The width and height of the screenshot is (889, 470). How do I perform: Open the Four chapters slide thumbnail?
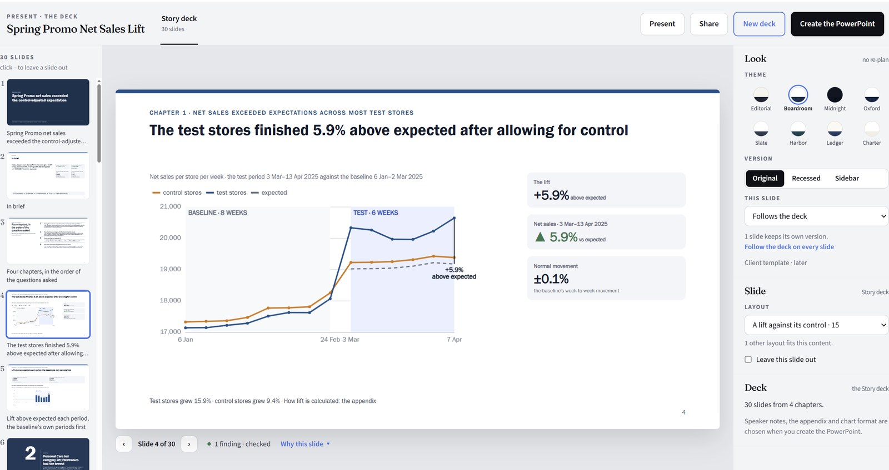[x=48, y=241]
